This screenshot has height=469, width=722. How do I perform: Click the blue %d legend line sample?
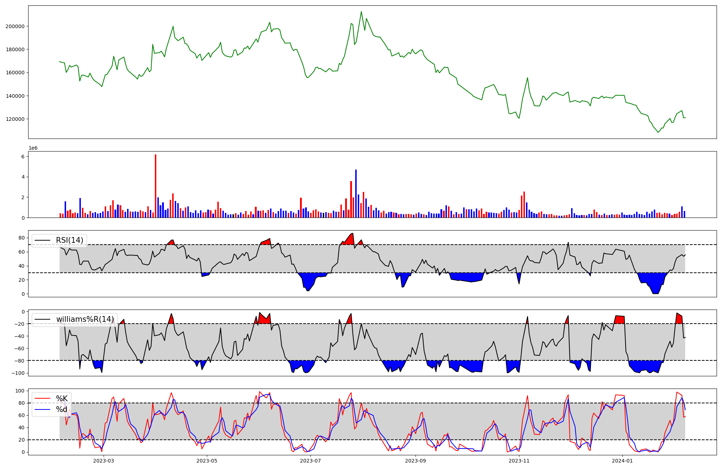click(42, 409)
